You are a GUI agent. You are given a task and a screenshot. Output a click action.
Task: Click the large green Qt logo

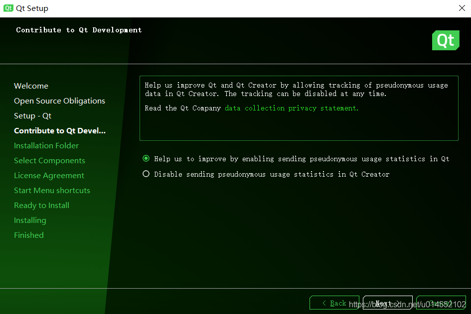[x=446, y=40]
